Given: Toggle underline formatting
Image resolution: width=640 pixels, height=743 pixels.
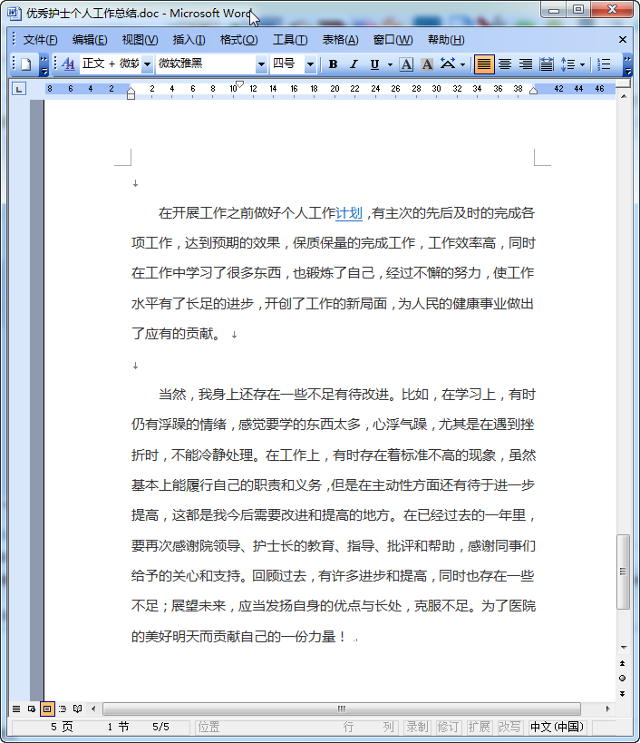Looking at the screenshot, I should tap(374, 64).
